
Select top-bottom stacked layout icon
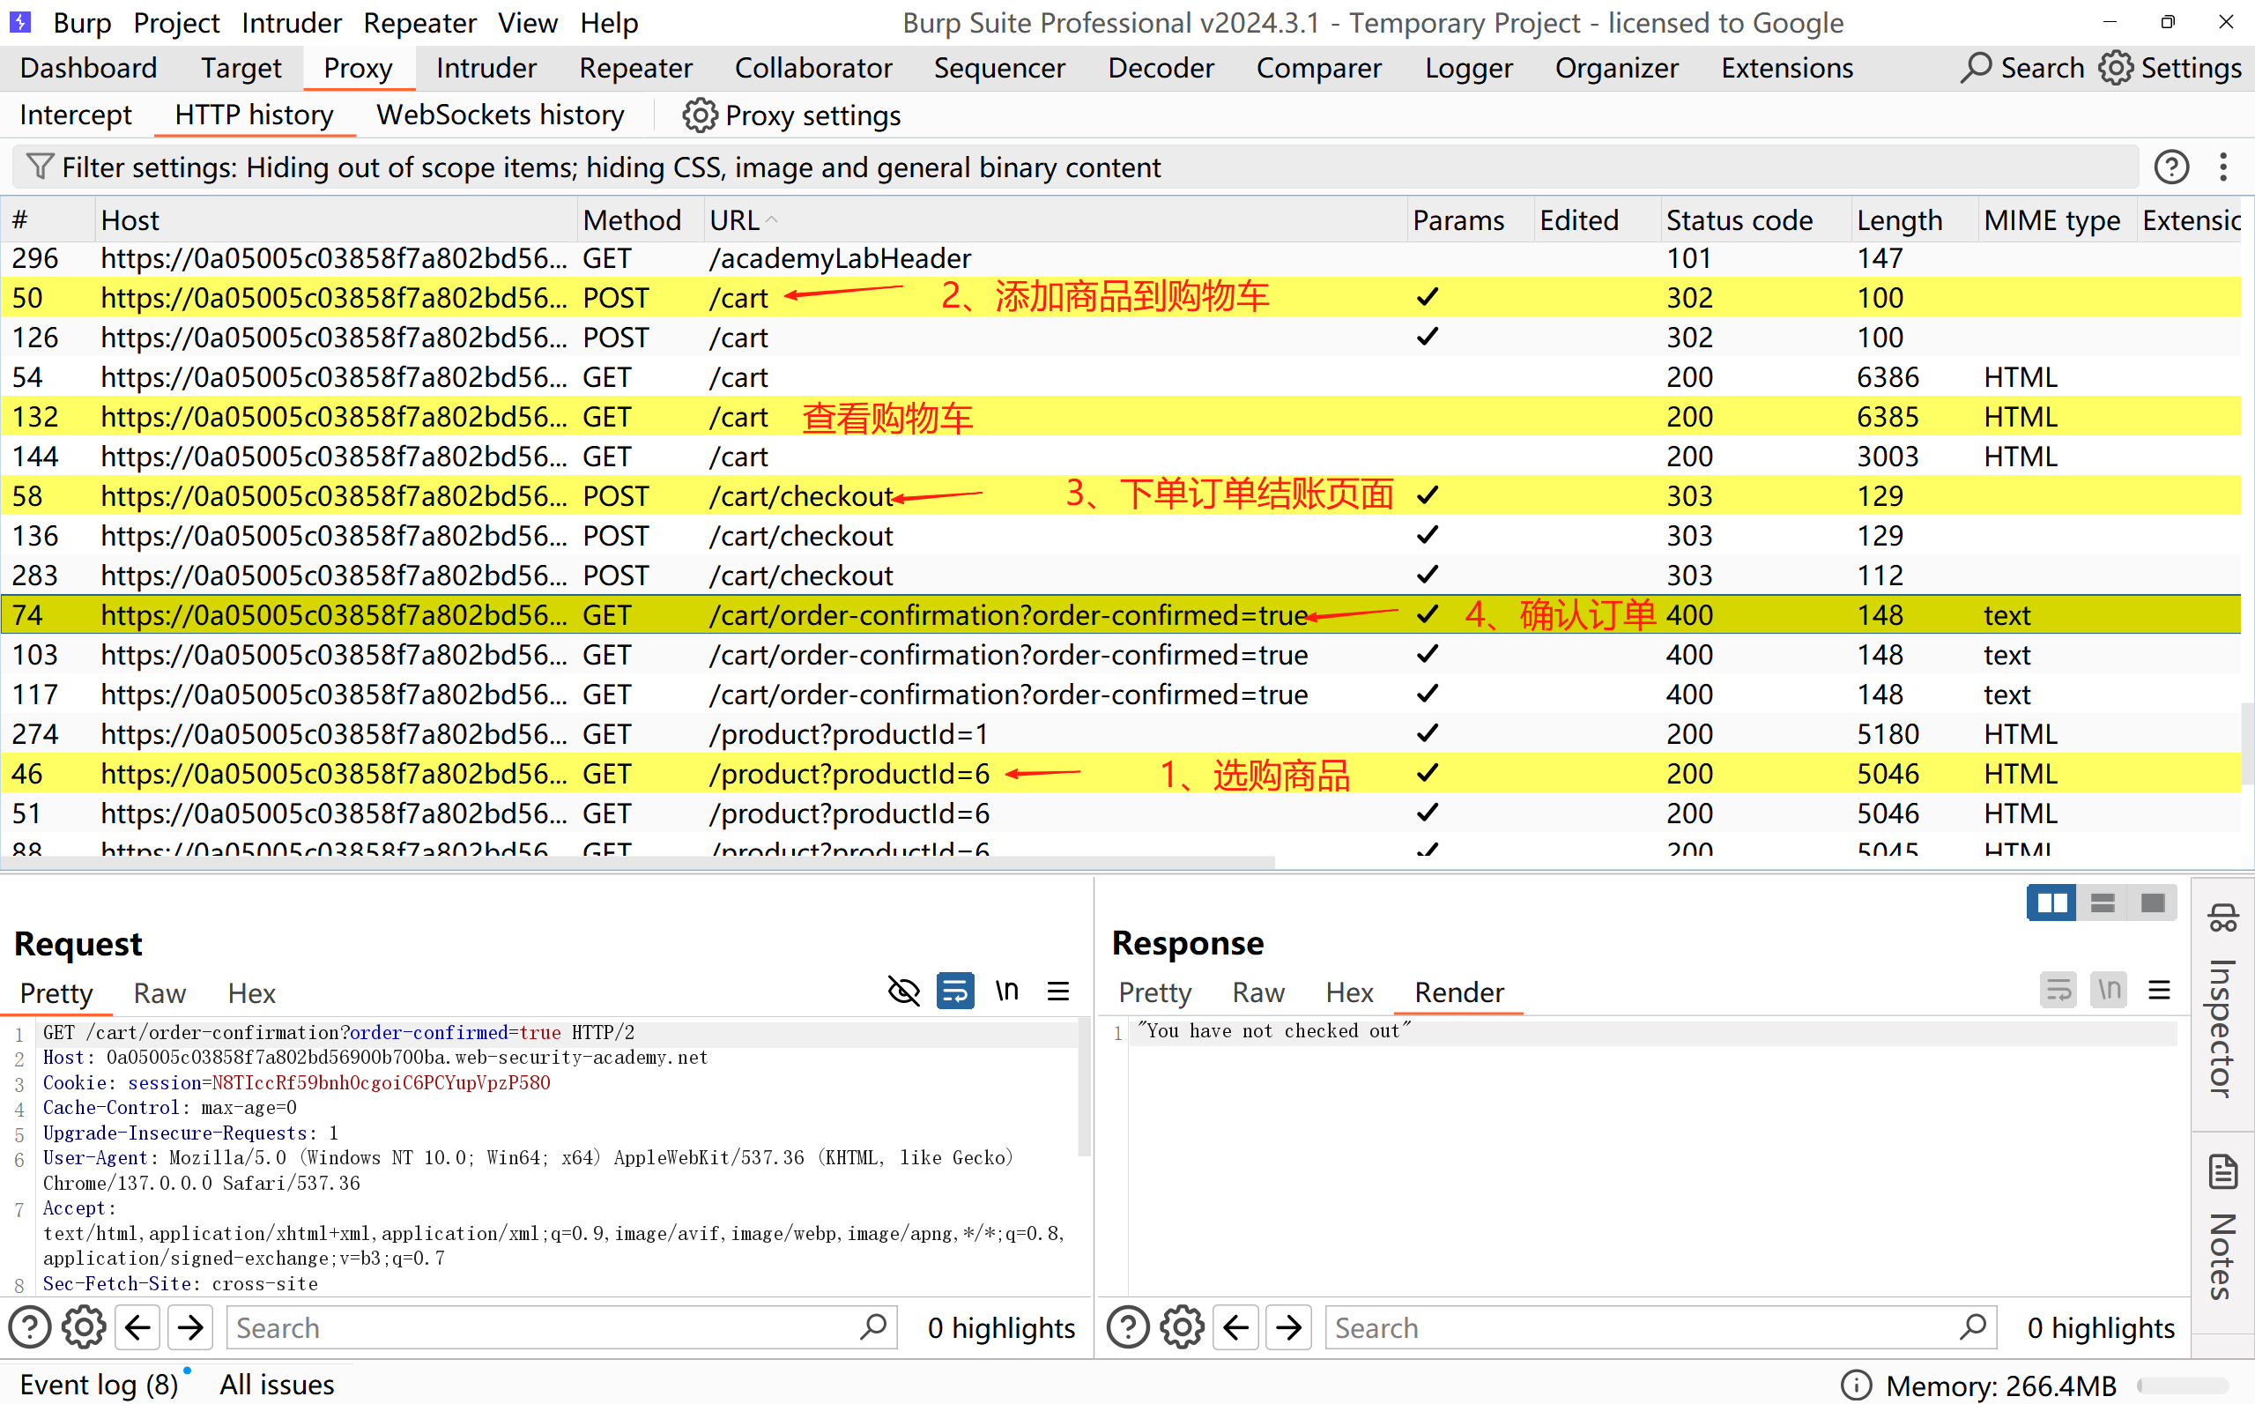click(x=2102, y=903)
